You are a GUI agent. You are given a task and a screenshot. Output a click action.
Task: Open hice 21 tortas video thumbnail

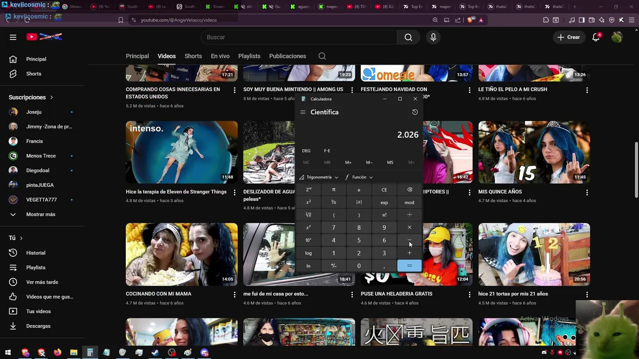(x=534, y=254)
